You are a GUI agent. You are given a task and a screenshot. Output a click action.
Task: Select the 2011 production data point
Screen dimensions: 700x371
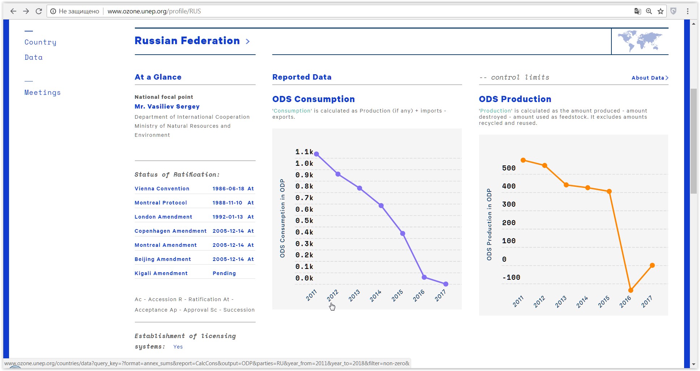click(523, 160)
